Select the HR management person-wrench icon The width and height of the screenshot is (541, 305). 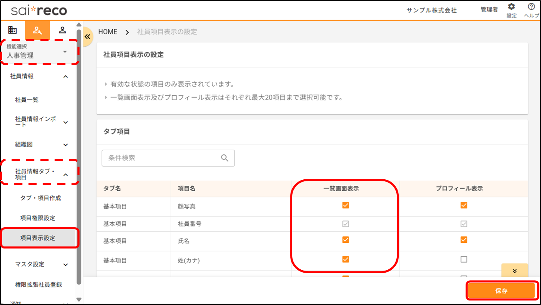pyautogui.click(x=37, y=30)
